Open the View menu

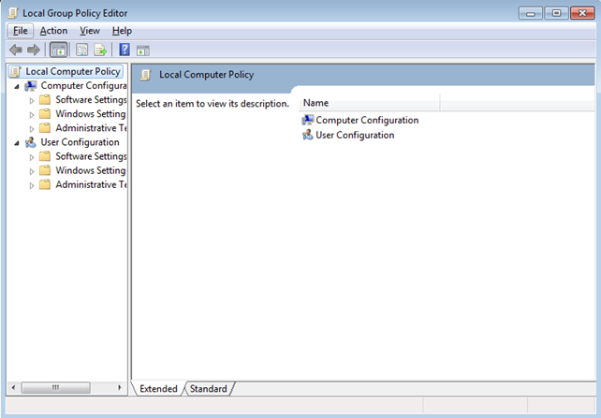[90, 31]
